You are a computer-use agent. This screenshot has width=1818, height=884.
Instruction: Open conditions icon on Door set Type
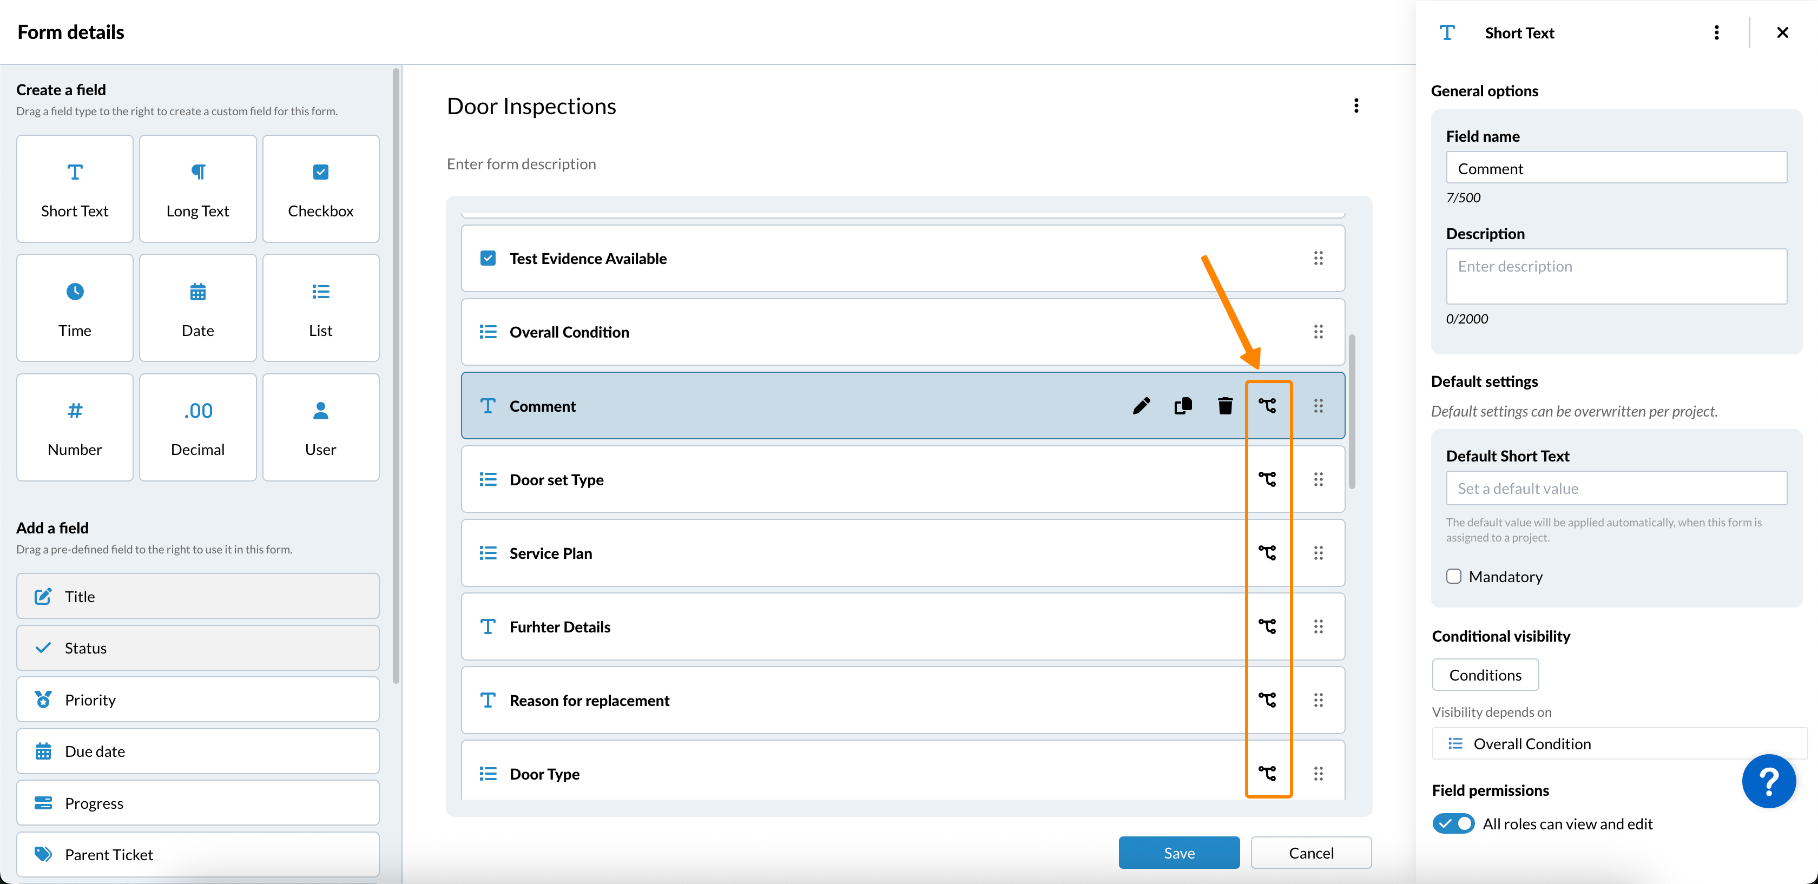point(1268,480)
